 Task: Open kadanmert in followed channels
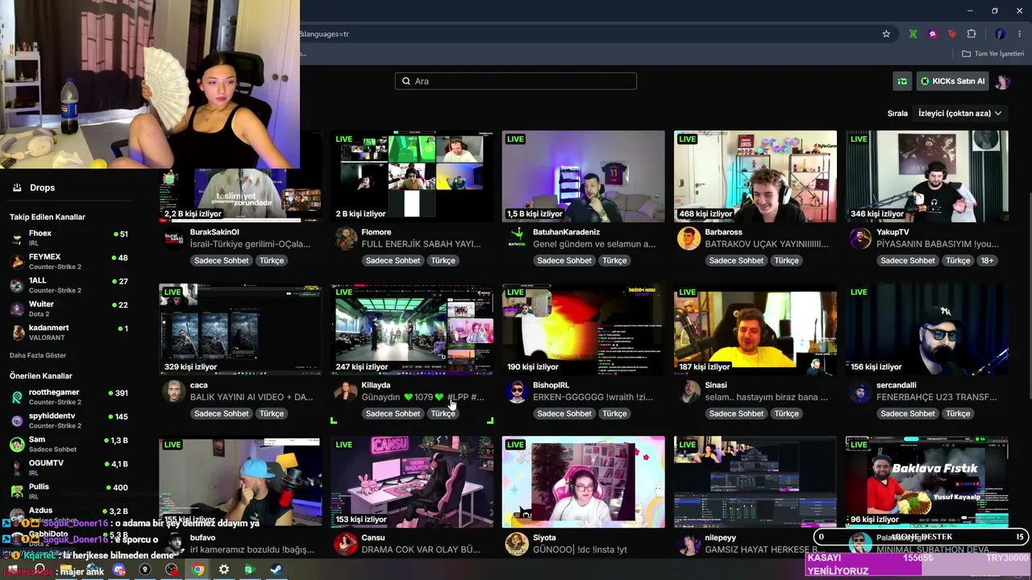click(69, 332)
